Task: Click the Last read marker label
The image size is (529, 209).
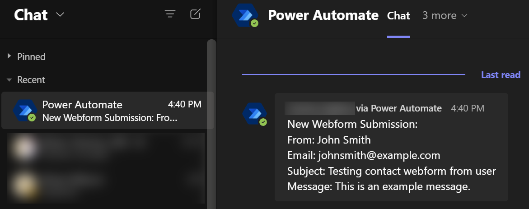Action: coord(501,75)
